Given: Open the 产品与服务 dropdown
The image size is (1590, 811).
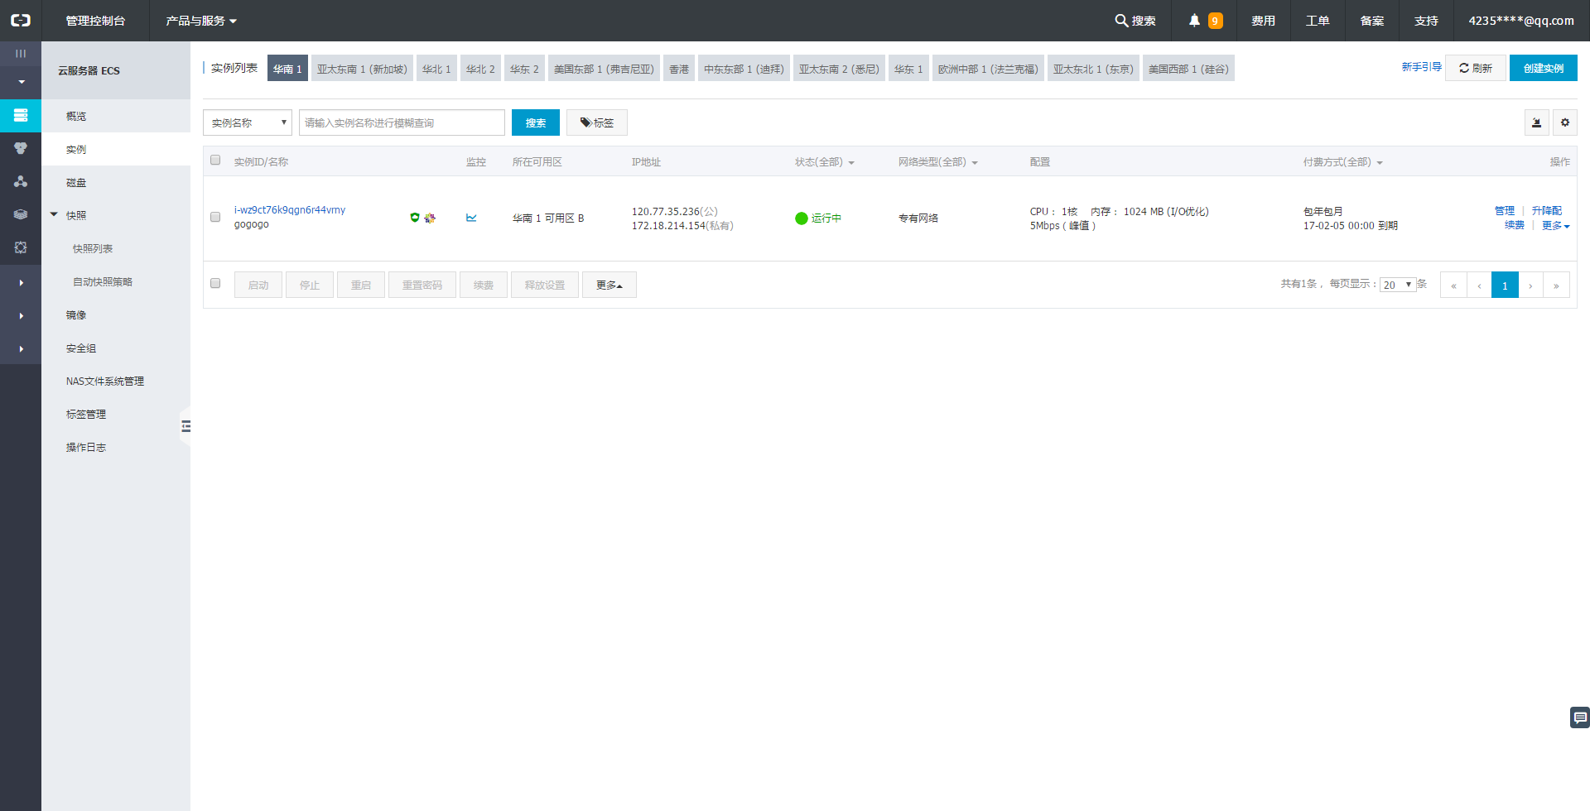Looking at the screenshot, I should tap(201, 21).
